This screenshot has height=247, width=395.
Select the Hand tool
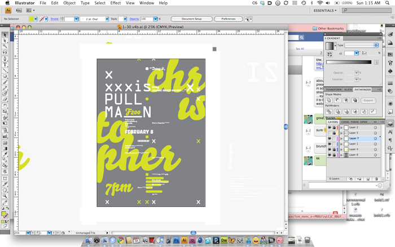(x=5, y=190)
